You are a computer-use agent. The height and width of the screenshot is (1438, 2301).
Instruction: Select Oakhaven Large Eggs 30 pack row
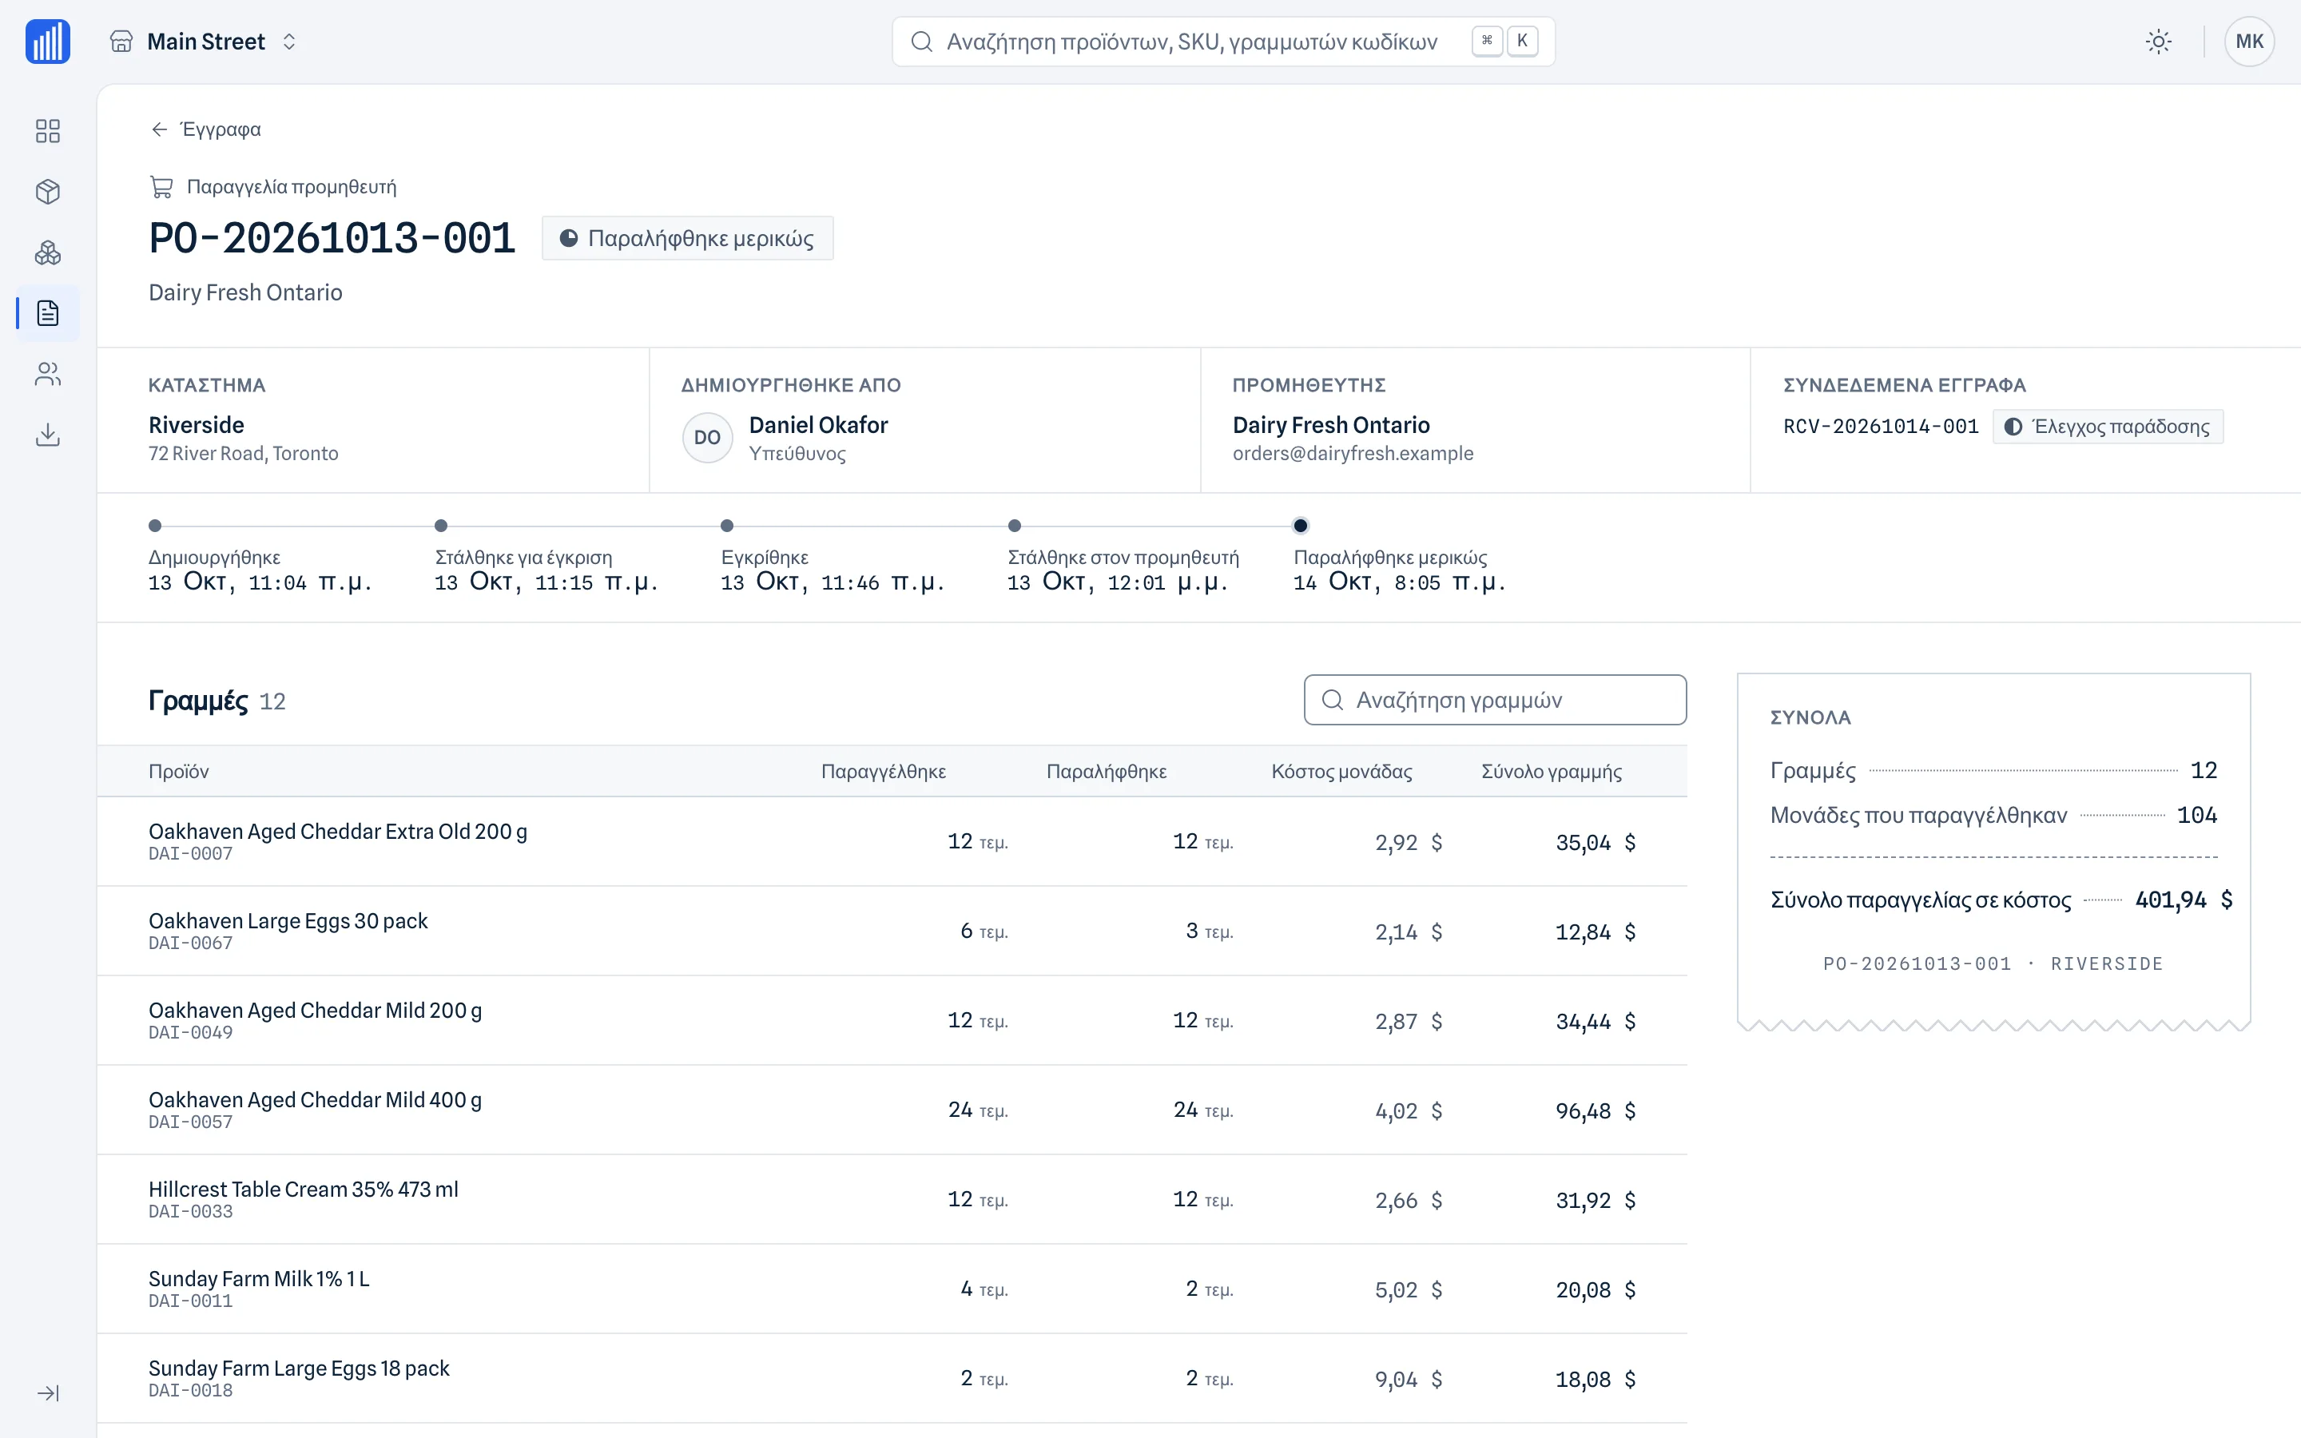[x=892, y=931]
